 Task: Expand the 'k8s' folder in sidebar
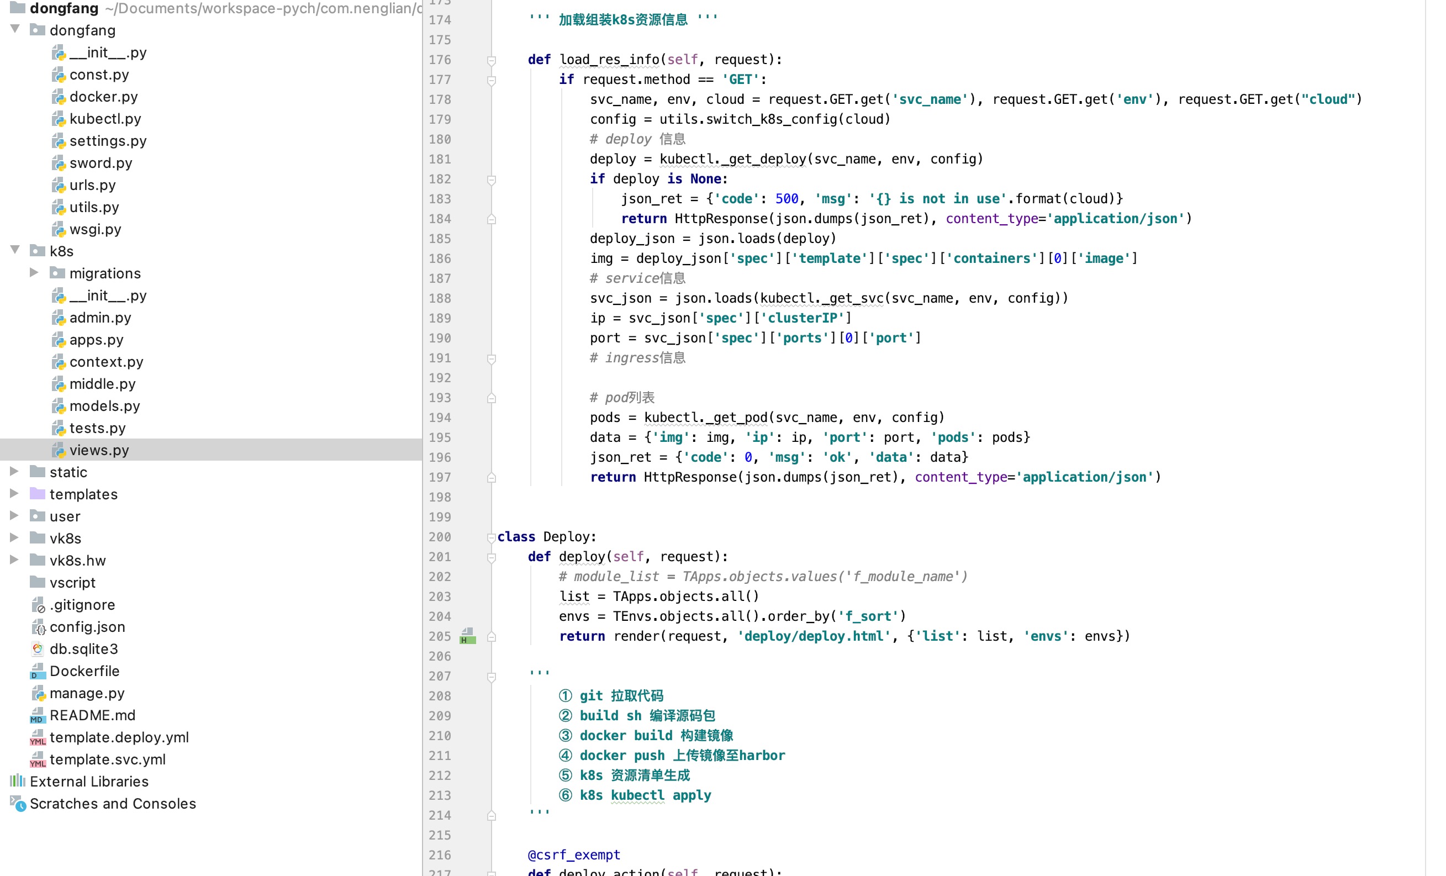coord(14,251)
